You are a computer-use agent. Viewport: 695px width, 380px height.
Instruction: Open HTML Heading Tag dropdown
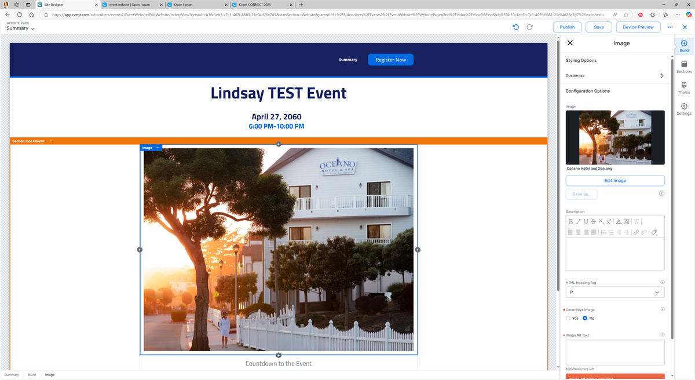coord(615,293)
